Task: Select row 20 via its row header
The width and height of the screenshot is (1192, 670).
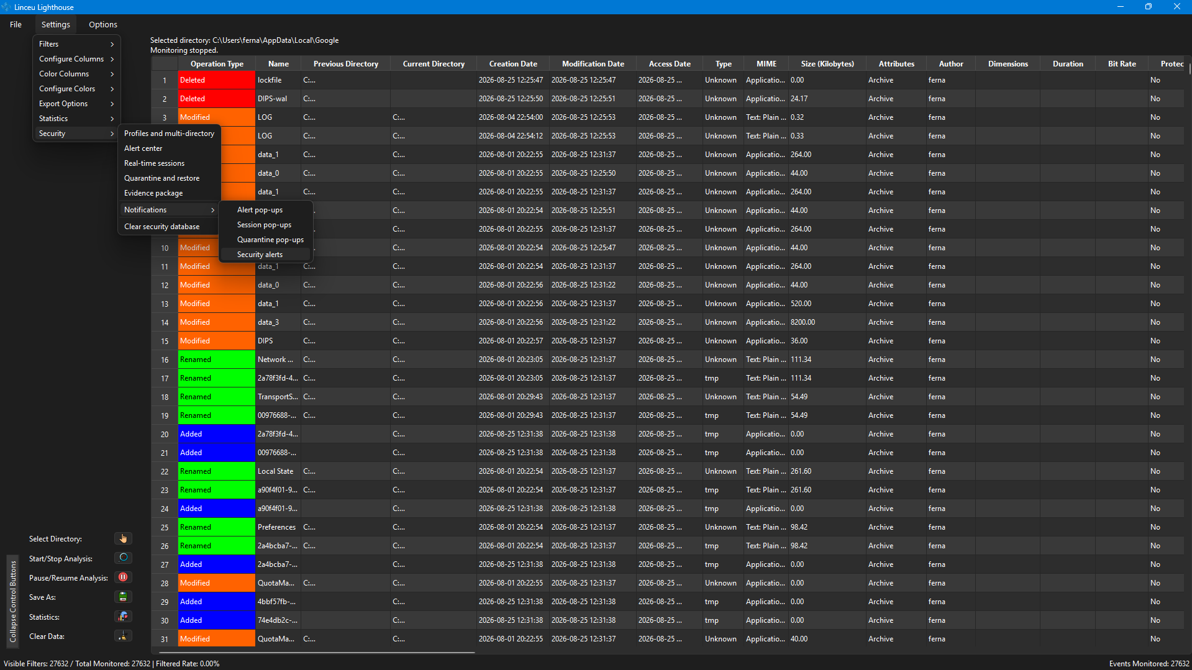Action: [165, 434]
